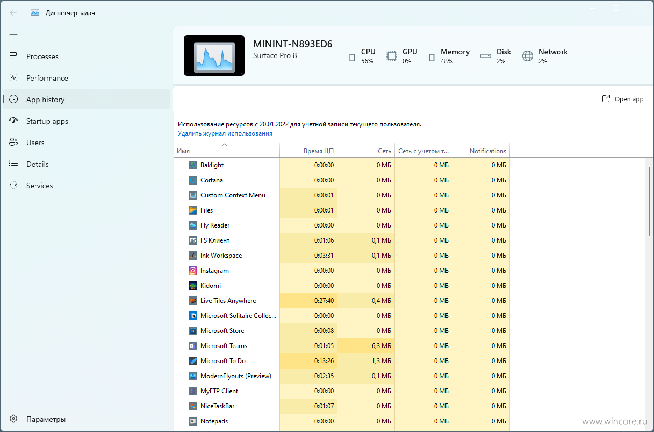Image resolution: width=654 pixels, height=432 pixels.
Task: Click the 0:27:40 CPU time cell
Action: click(x=308, y=301)
